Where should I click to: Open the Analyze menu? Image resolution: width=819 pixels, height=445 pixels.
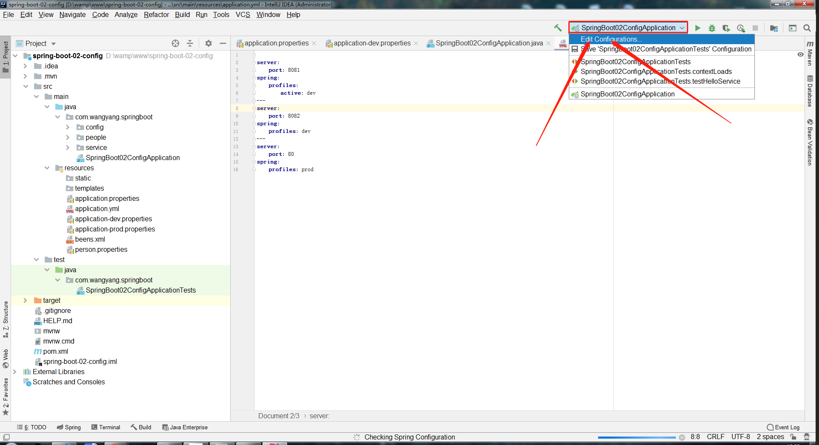[x=126, y=15]
